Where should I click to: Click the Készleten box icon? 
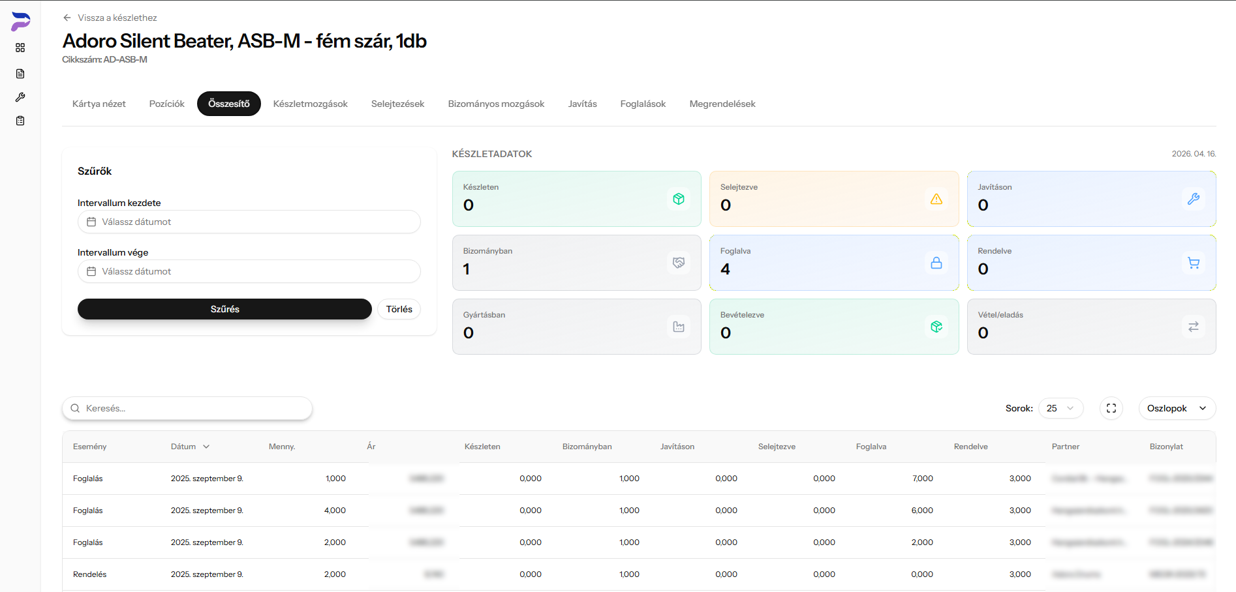coord(679,199)
